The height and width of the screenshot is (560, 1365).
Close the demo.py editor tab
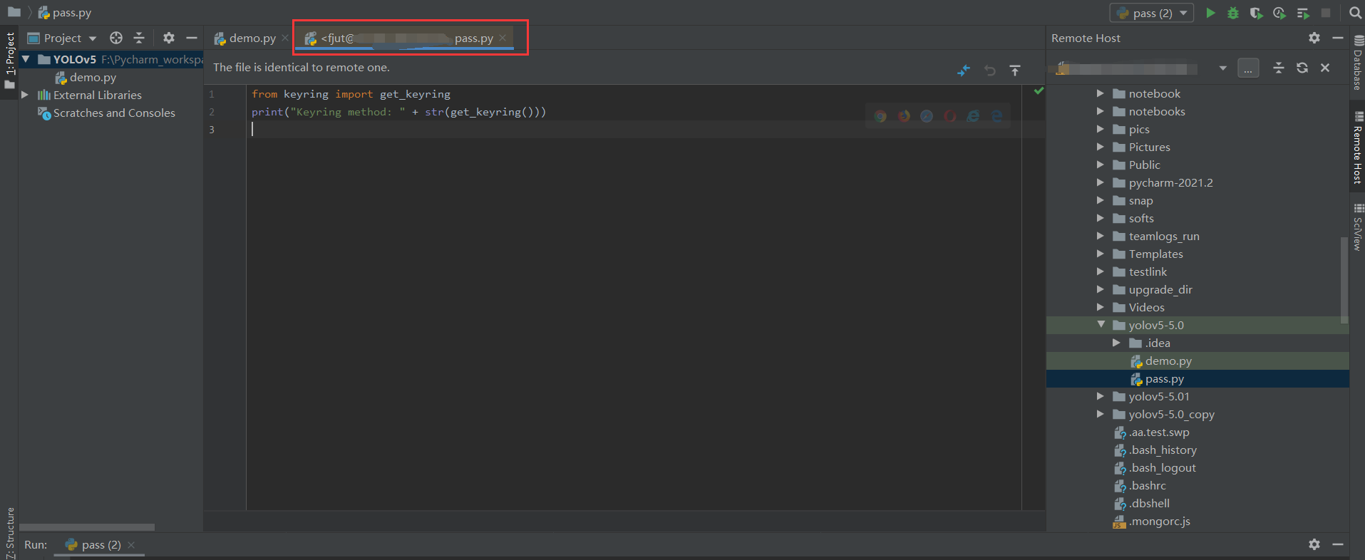[x=285, y=38]
